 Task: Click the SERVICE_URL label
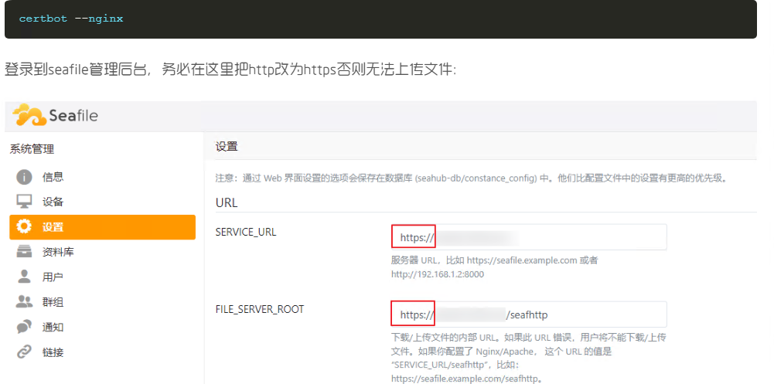pyautogui.click(x=246, y=232)
